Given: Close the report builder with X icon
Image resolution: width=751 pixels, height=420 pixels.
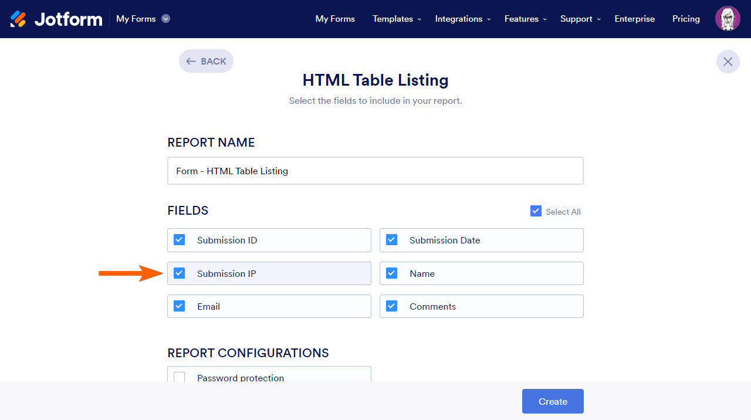Looking at the screenshot, I should point(728,62).
